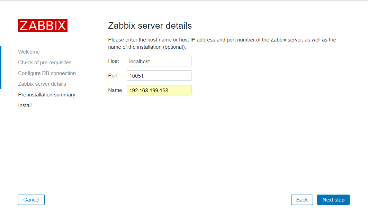Select Configure DB connection step
The image size is (368, 216).
point(47,73)
